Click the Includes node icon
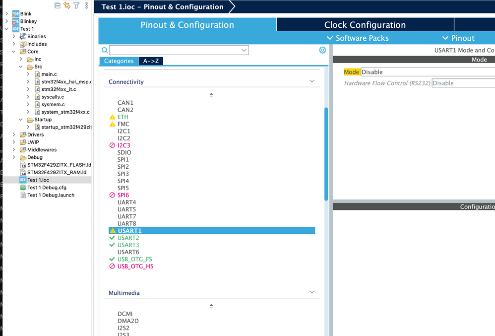The image size is (495, 336). 23,44
